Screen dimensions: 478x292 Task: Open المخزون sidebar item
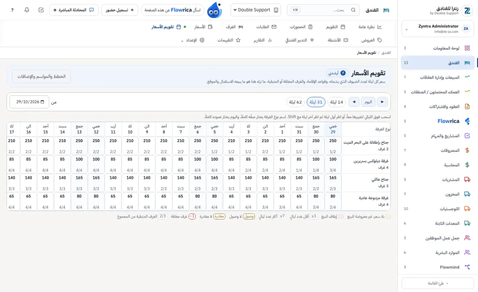[x=438, y=194]
